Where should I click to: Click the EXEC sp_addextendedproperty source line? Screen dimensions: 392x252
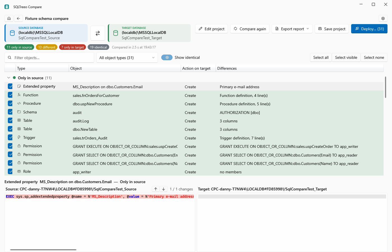[100, 197]
